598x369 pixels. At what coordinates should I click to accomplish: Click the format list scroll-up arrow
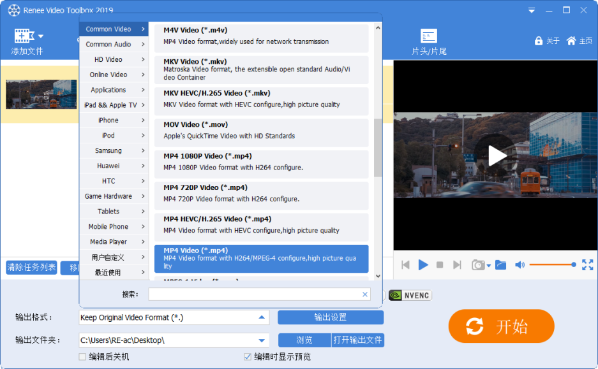point(378,28)
